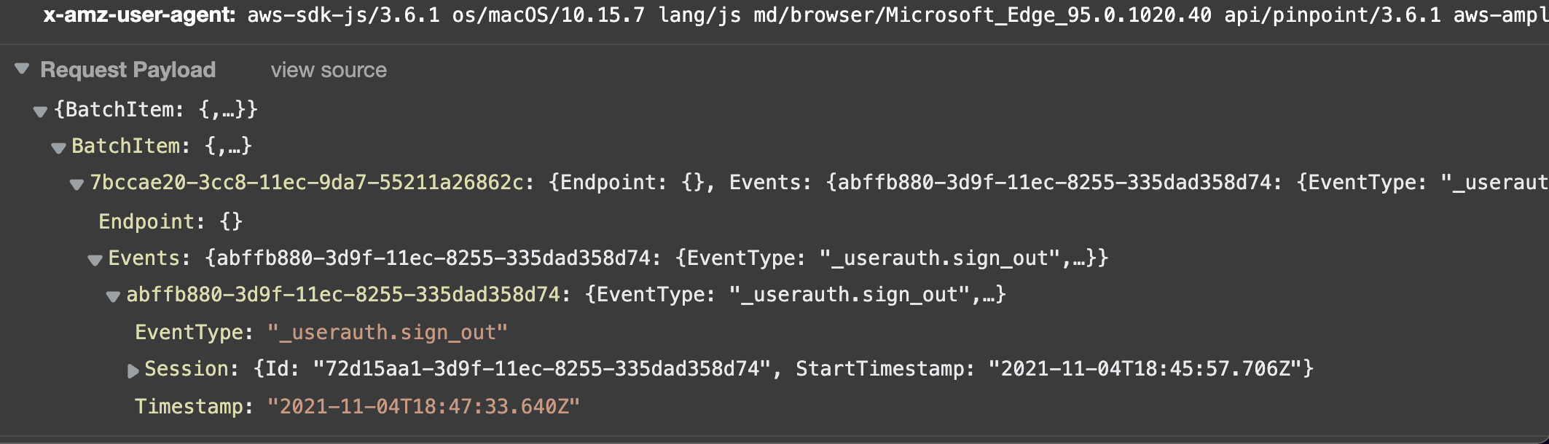Collapse the root {BatchItem: {,…}} triangle
The image size is (1549, 444).
click(40, 111)
